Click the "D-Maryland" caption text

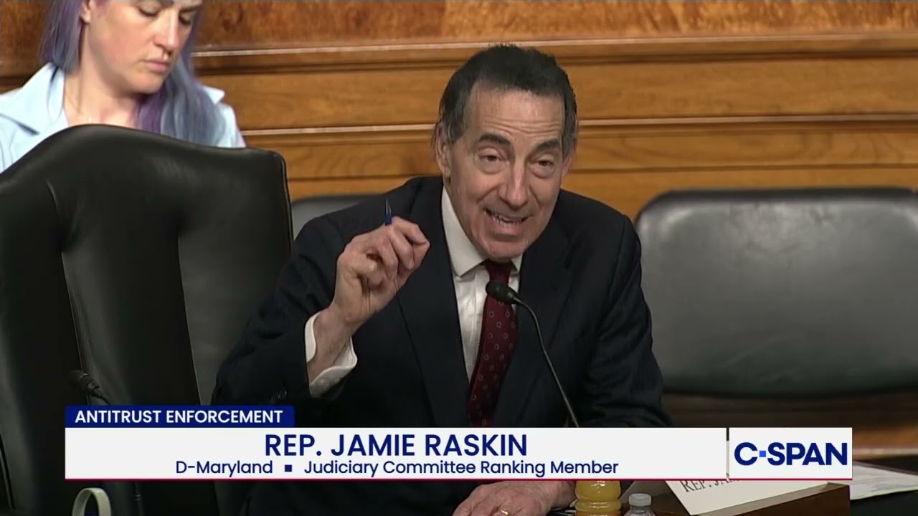coord(224,468)
